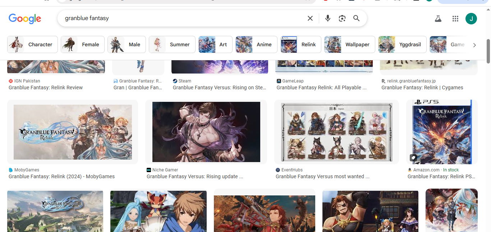Filter images by Male chip
491x232 pixels.
coord(127,44)
